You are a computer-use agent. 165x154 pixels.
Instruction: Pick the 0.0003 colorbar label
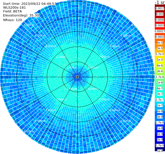(160, 25)
